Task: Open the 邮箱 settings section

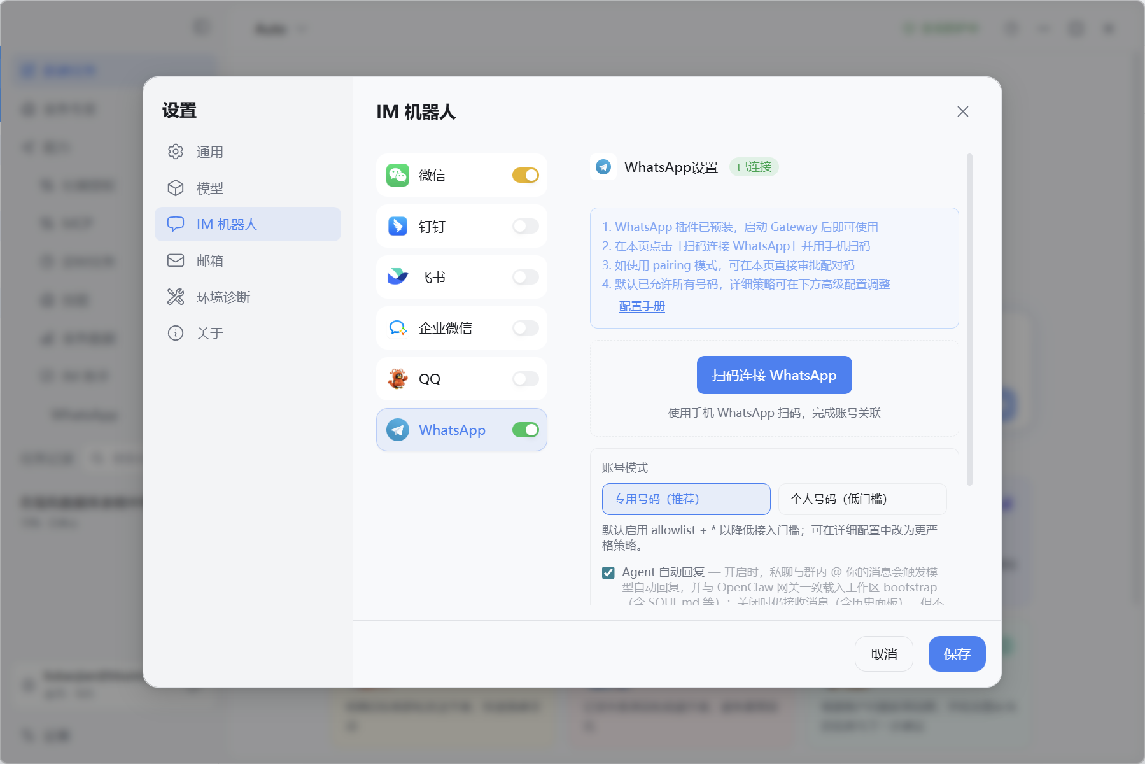Action: coord(248,260)
